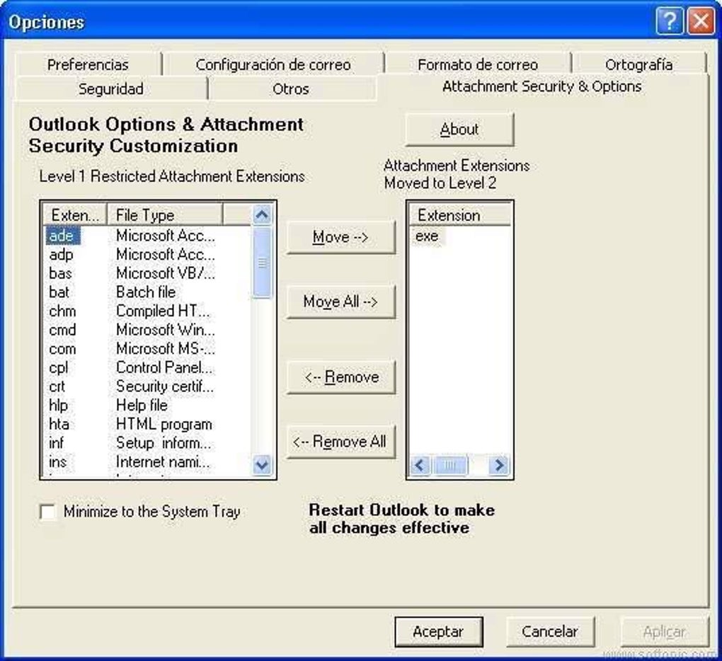The image size is (722, 661).
Task: Select the chm extension row
Action: (147, 311)
